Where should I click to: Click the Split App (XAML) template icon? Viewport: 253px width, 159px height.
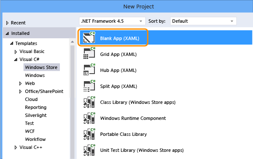[x=89, y=86]
